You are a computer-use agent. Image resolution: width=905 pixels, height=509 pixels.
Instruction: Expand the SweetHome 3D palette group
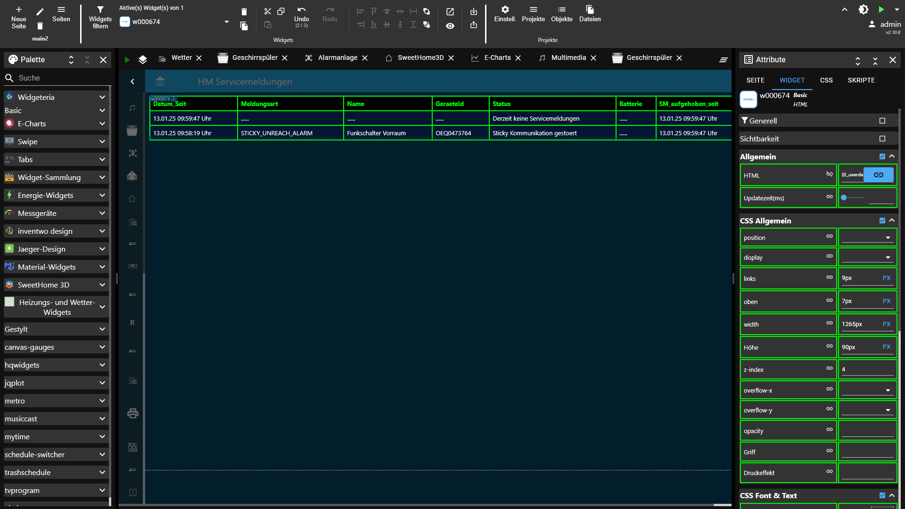pos(56,285)
